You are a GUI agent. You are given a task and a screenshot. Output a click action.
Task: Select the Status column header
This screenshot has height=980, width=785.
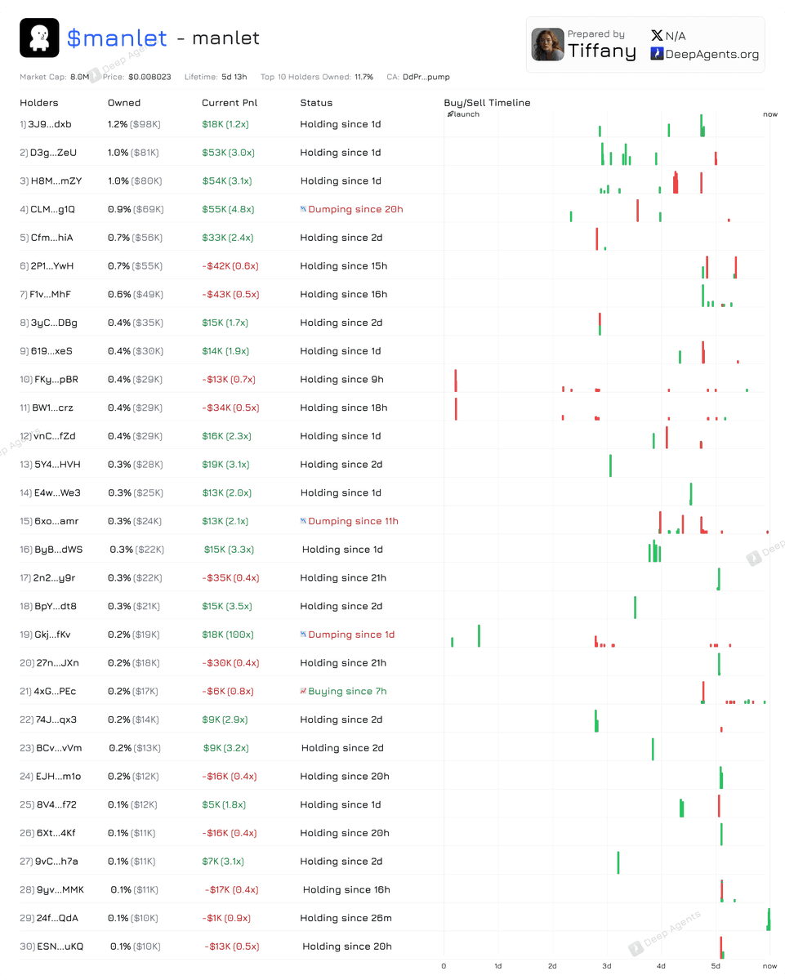tap(316, 103)
